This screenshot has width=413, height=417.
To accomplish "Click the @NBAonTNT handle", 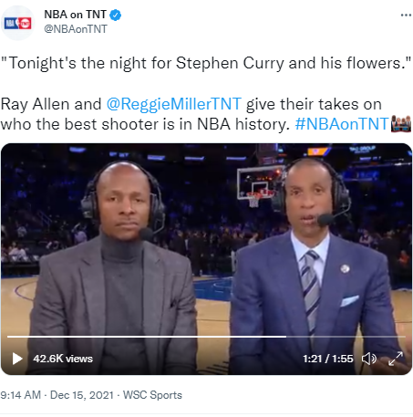I will pyautogui.click(x=76, y=29).
